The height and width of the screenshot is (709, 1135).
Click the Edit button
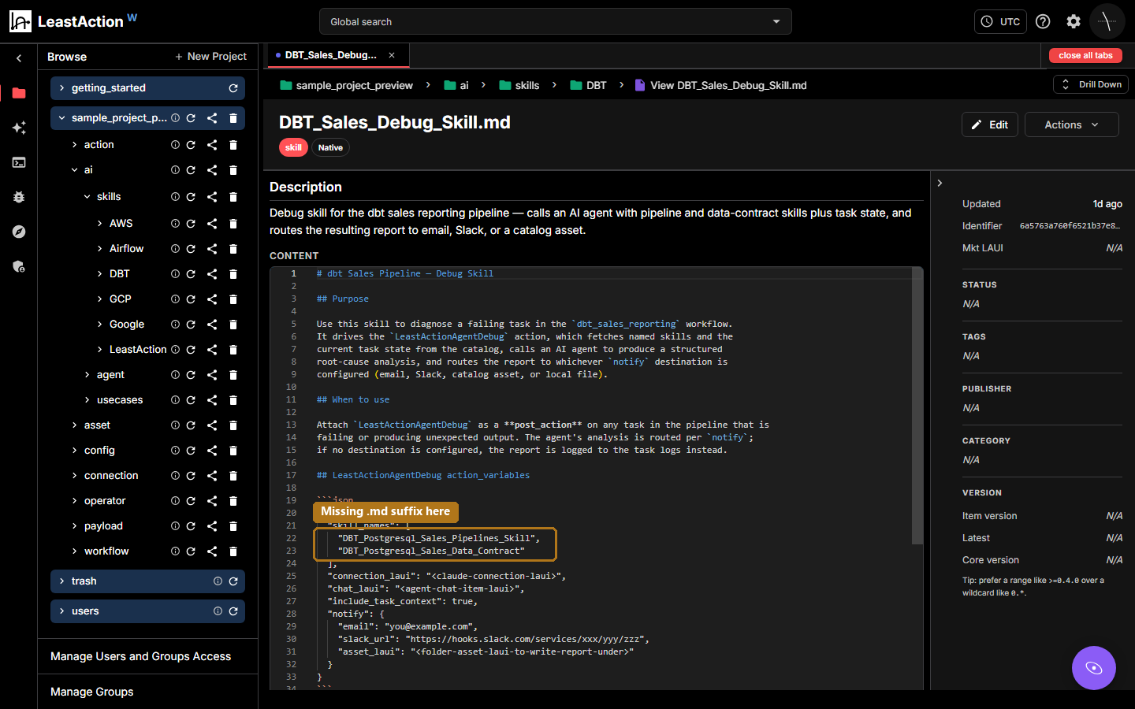pyautogui.click(x=990, y=124)
